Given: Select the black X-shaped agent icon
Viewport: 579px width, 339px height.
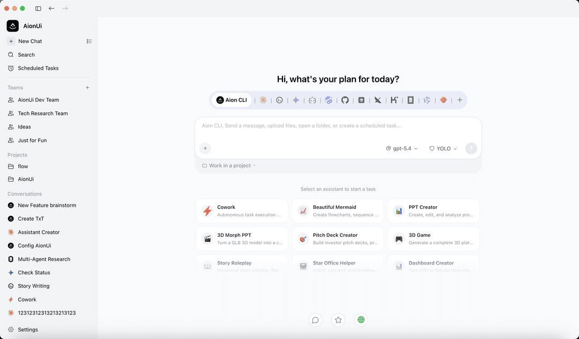Looking at the screenshot, I should click(378, 100).
